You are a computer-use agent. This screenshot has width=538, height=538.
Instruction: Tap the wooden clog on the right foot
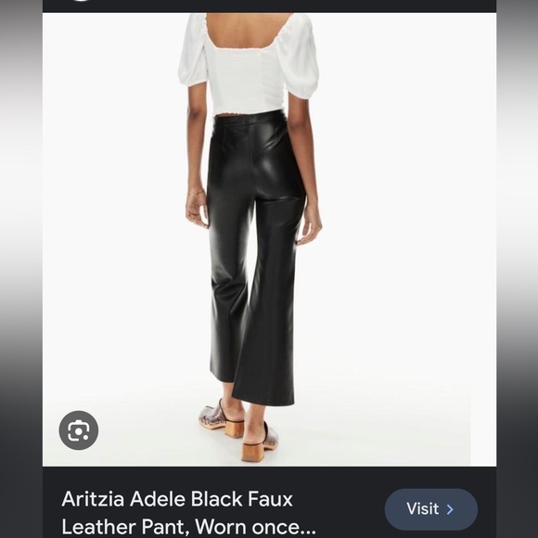click(x=260, y=442)
